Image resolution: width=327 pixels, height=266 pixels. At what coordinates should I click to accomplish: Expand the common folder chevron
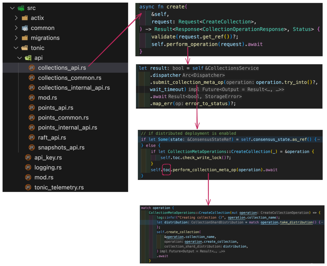tap(16, 28)
